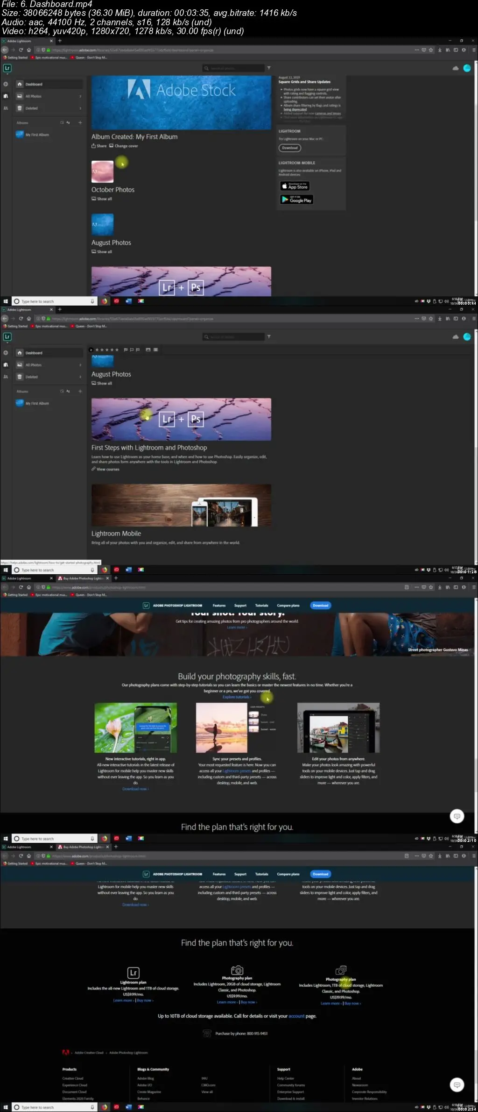This screenshot has height=1112, width=478.
Task: Open the sharing people icon, first frame
Action: point(6,108)
